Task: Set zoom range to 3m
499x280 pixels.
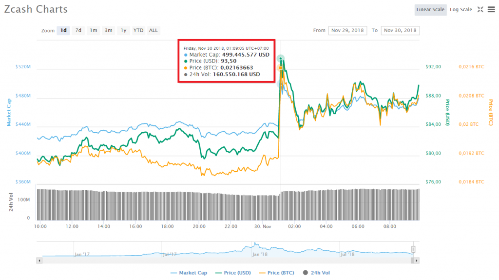Action: coord(109,30)
